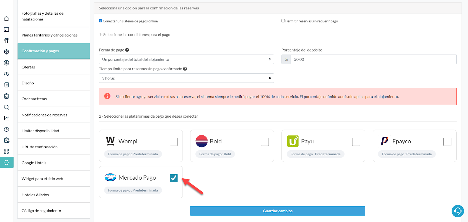468x222 pixels.
Task: Open the support headset chat bubble
Action: [457, 211]
